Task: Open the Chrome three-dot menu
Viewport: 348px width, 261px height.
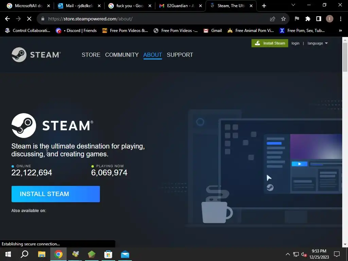Action: click(x=341, y=19)
